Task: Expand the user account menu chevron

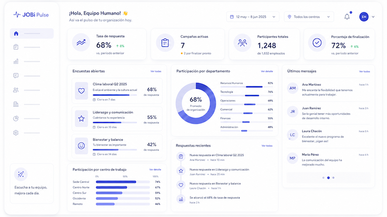Action: pyautogui.click(x=373, y=17)
